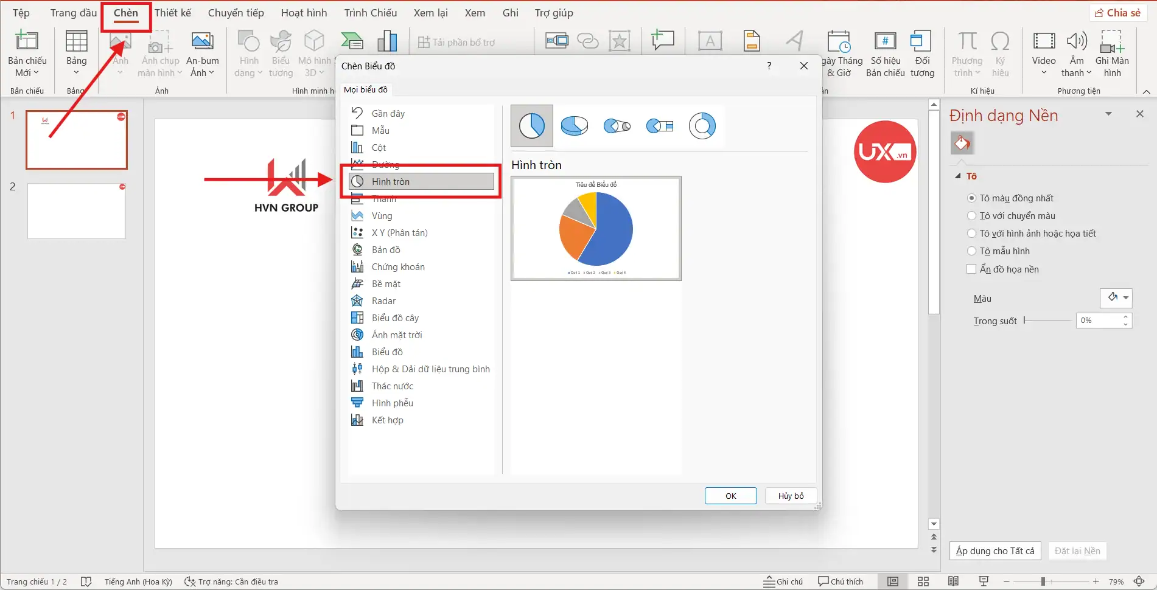This screenshot has height=590, width=1157.
Task: Switch to Trình Chiếu tab
Action: (x=370, y=13)
